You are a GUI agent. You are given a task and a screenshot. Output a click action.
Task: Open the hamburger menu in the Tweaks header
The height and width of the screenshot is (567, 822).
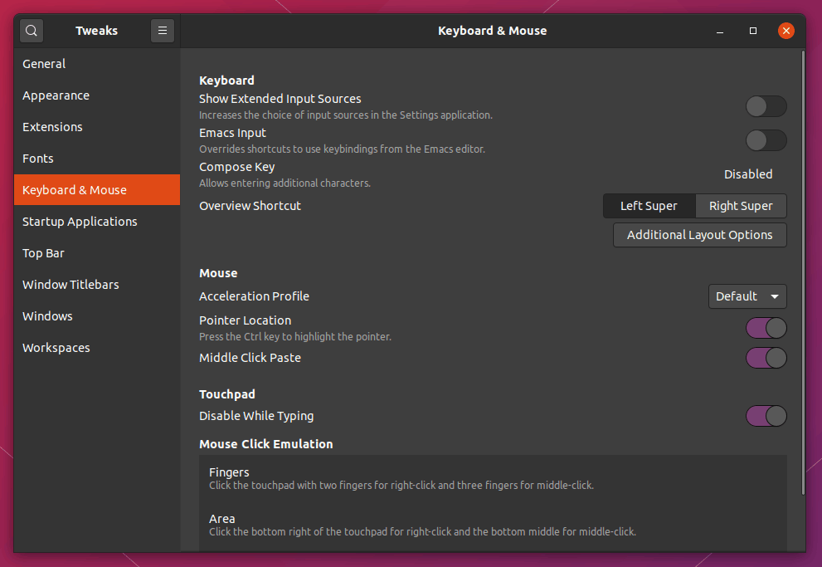[x=163, y=31]
